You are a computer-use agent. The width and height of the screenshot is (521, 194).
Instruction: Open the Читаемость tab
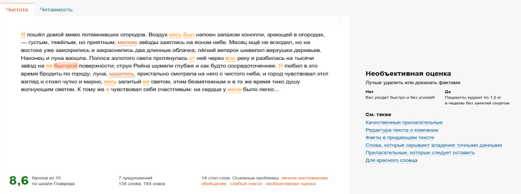point(56,10)
